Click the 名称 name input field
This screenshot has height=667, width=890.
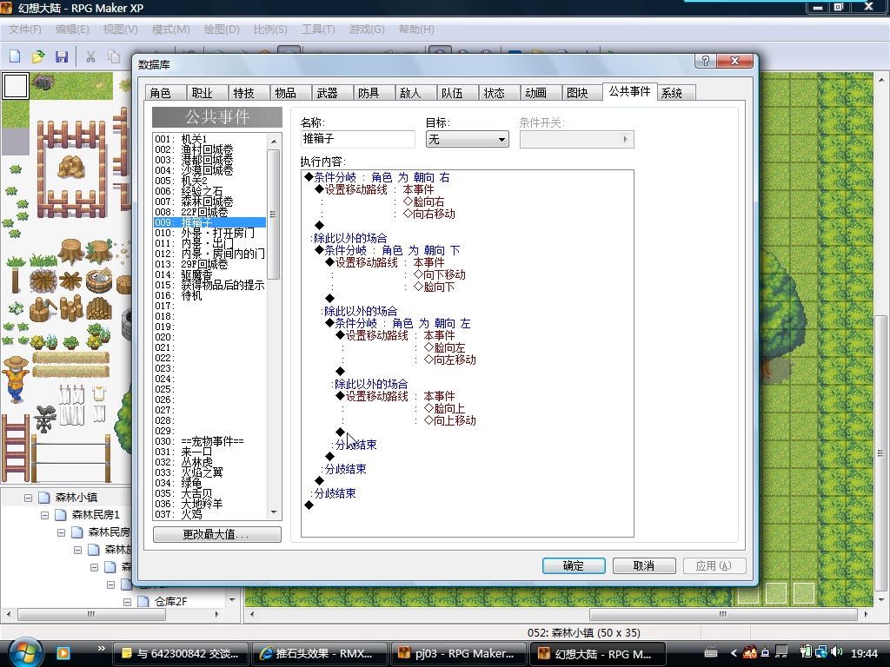click(x=357, y=139)
